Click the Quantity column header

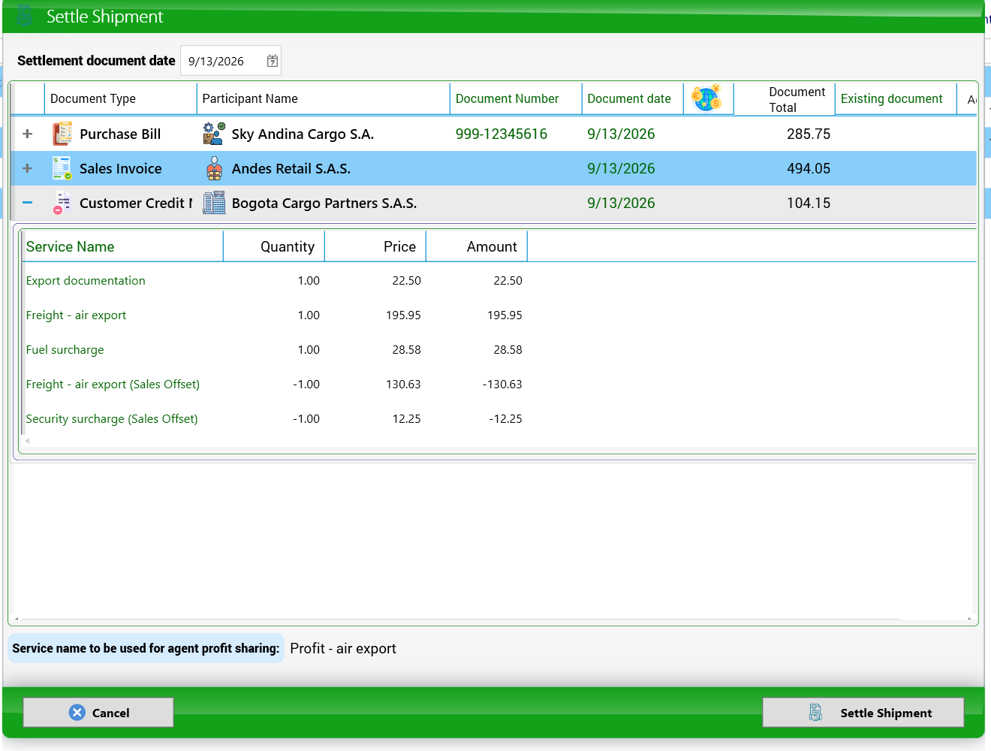(274, 246)
